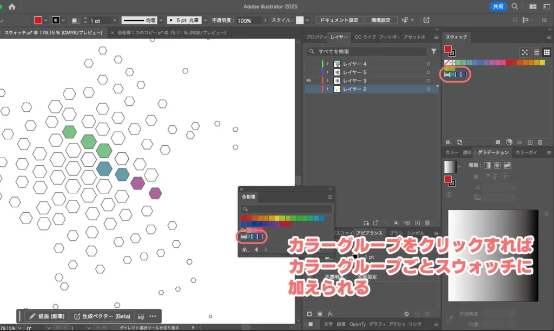Open 環境設定 from the control bar
This screenshot has width=554, height=331.
382,21
